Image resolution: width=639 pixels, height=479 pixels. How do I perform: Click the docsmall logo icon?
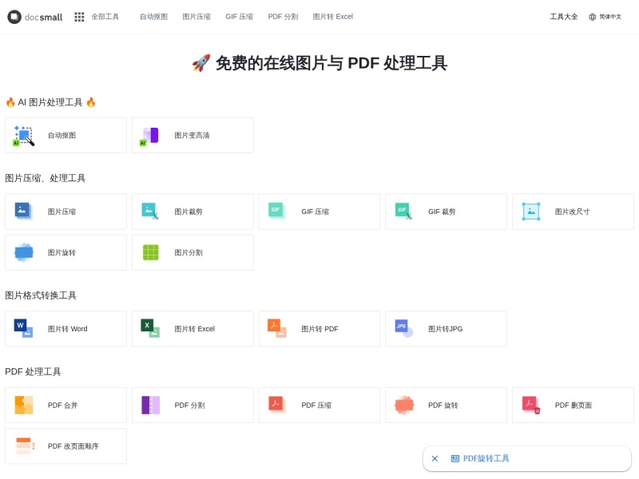(x=14, y=17)
